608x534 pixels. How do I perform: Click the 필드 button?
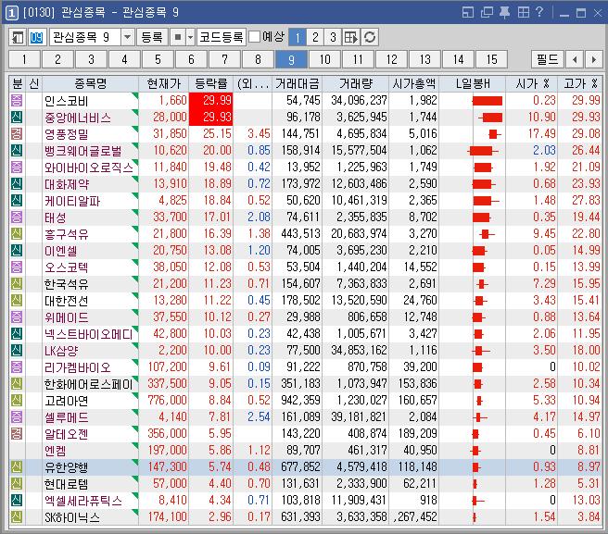(548, 59)
